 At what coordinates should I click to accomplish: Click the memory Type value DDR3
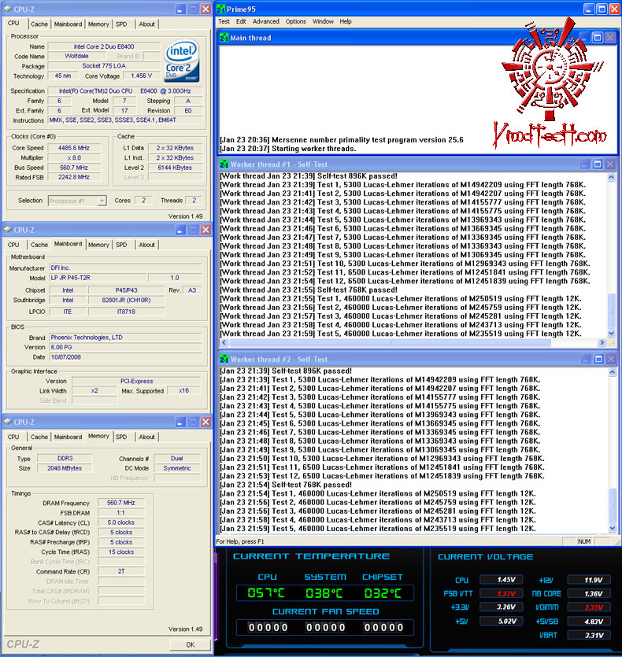pyautogui.click(x=65, y=459)
